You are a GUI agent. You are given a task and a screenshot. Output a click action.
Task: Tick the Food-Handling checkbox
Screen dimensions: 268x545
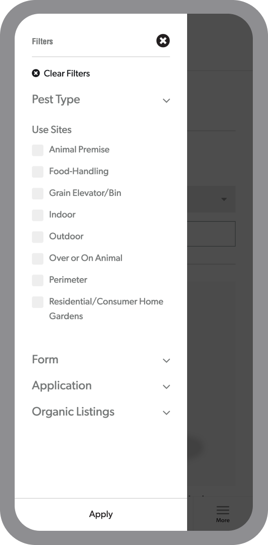pyautogui.click(x=38, y=172)
